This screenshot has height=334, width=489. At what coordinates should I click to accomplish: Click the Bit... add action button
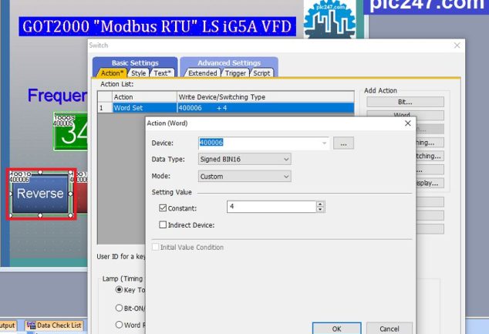(405, 102)
